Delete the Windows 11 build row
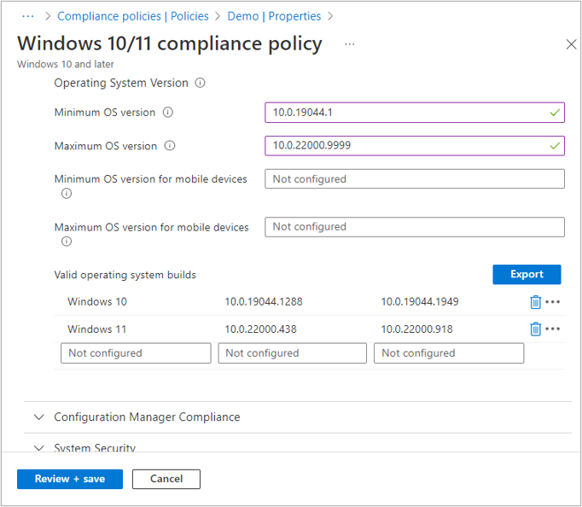Image resolution: width=582 pixels, height=507 pixels. coord(535,329)
